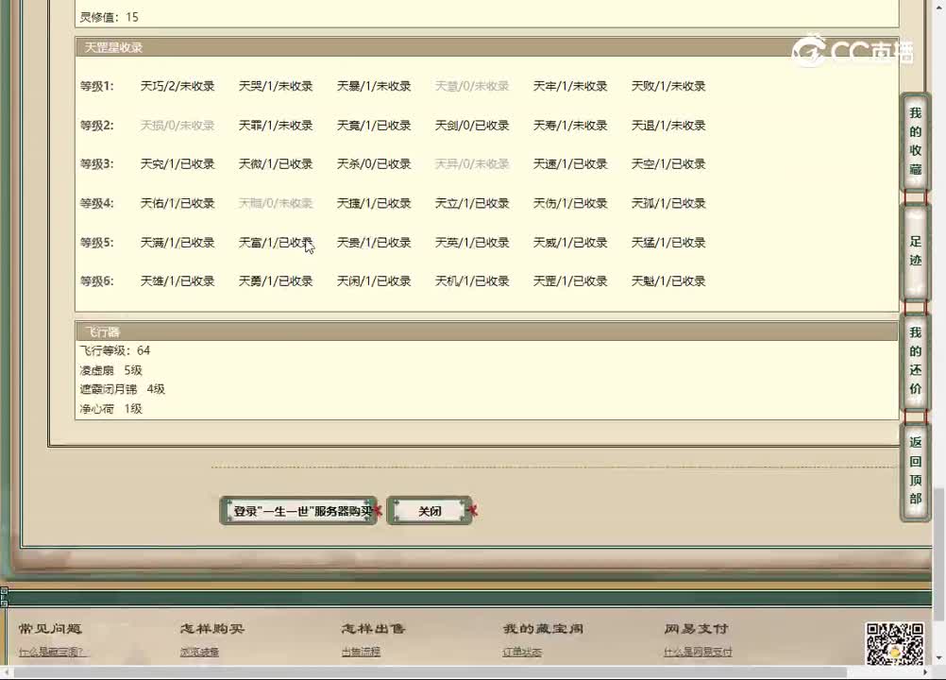Click the scroll-right arrow of the horizontal scrollbar

coord(926,672)
